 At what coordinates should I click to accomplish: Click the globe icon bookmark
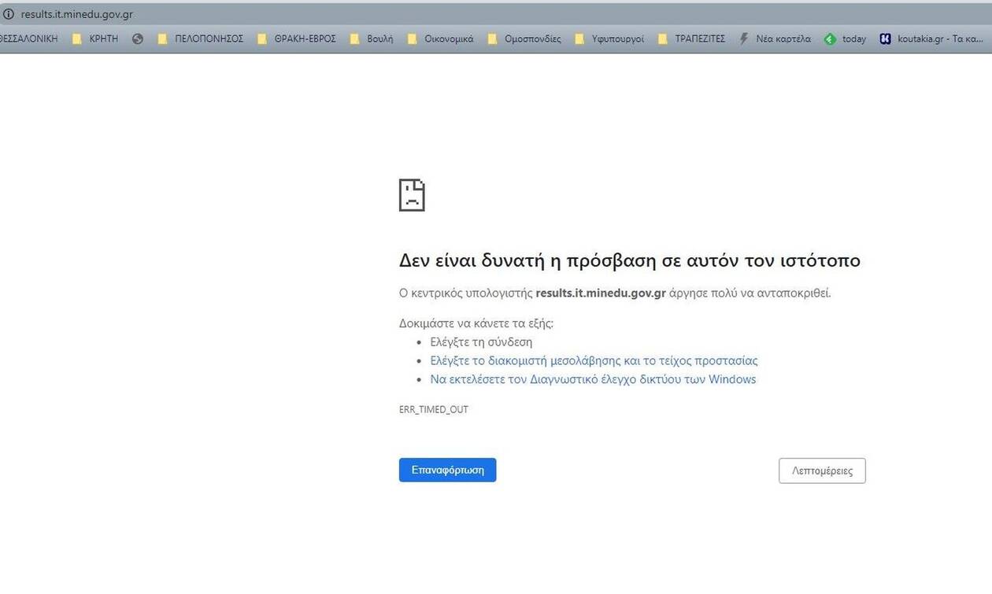click(138, 39)
